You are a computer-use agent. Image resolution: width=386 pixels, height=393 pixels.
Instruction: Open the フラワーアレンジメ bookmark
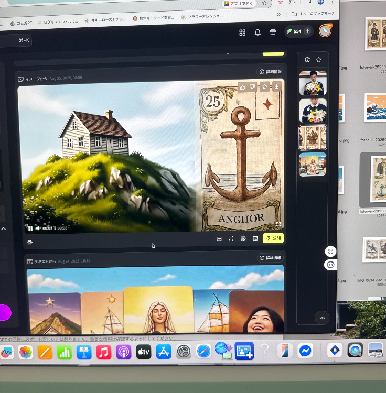202,17
